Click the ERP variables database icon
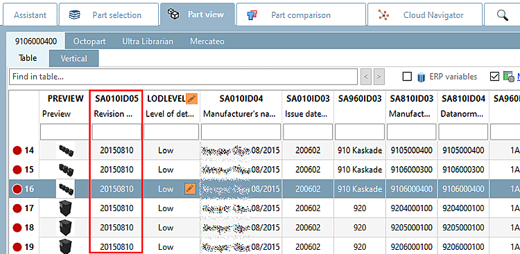The width and height of the screenshot is (520, 254). pos(421,77)
